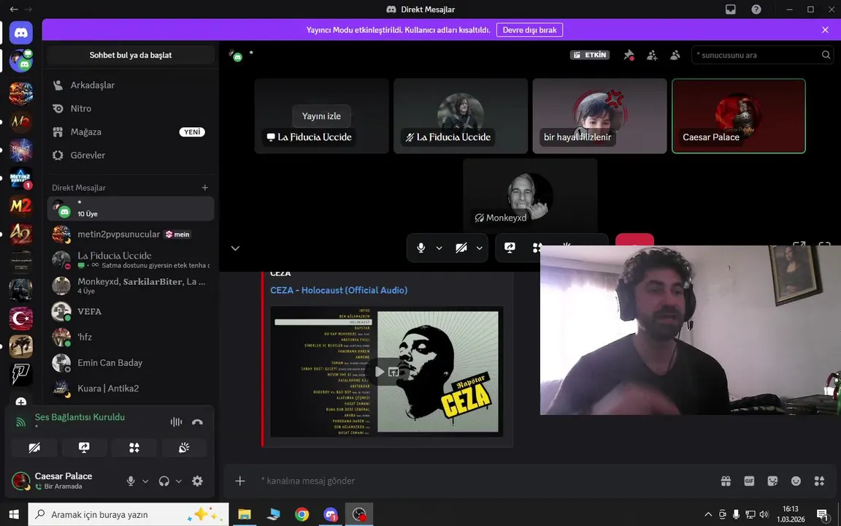Open the orange M2 server icon

[x=21, y=205]
